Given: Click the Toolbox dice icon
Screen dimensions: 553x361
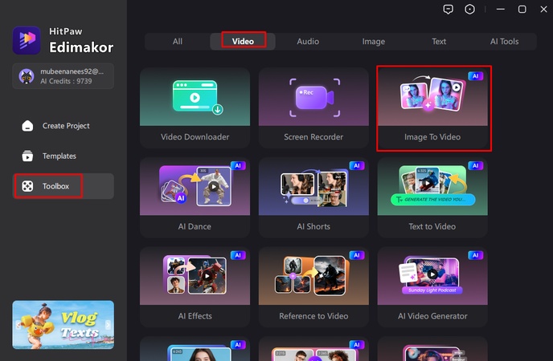Looking at the screenshot, I should [x=27, y=186].
